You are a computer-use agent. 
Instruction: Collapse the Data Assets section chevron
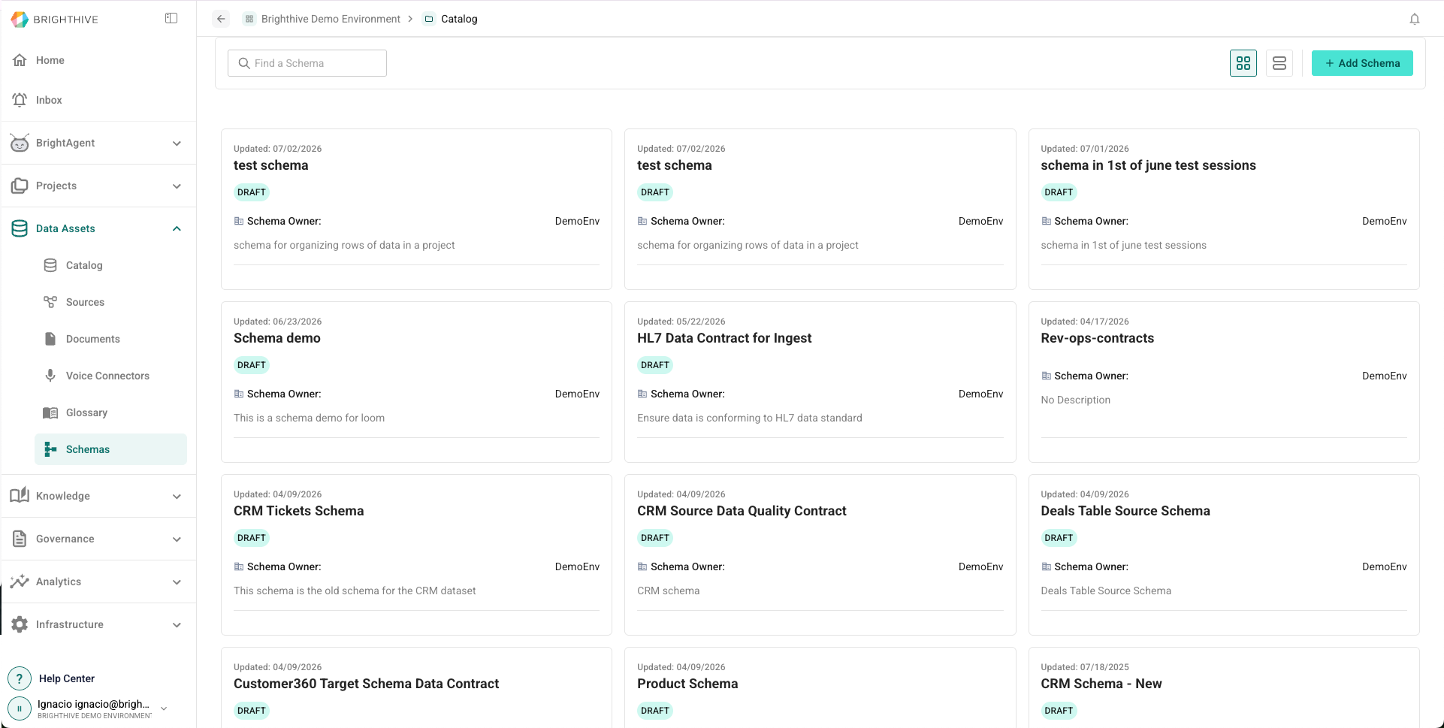pos(177,228)
